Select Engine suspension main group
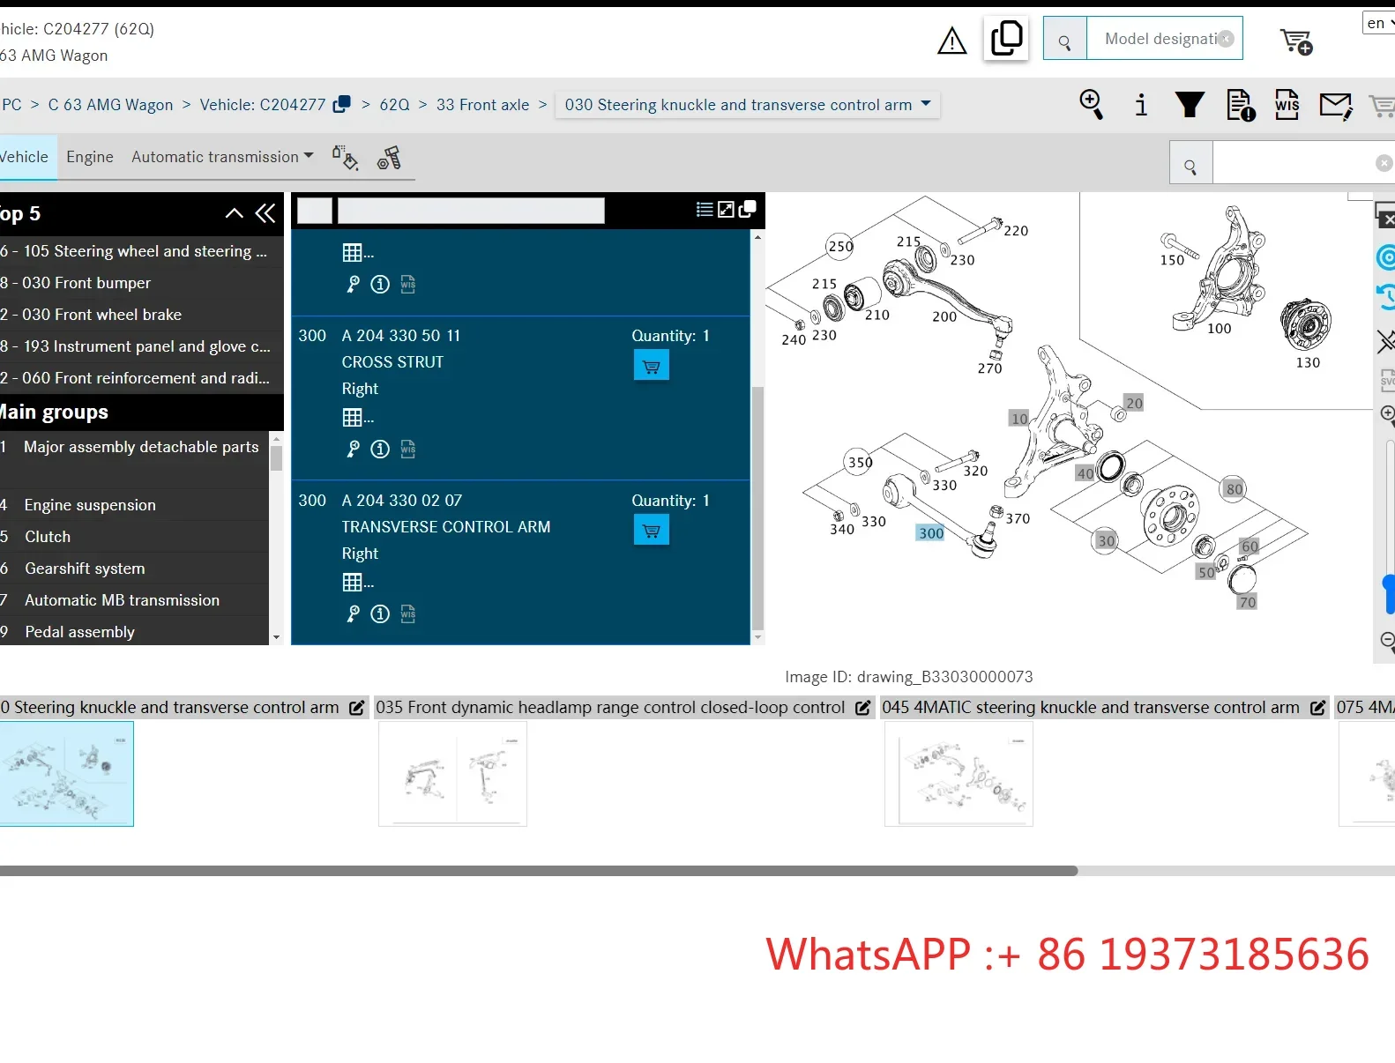The image size is (1395, 1063). coord(134,505)
